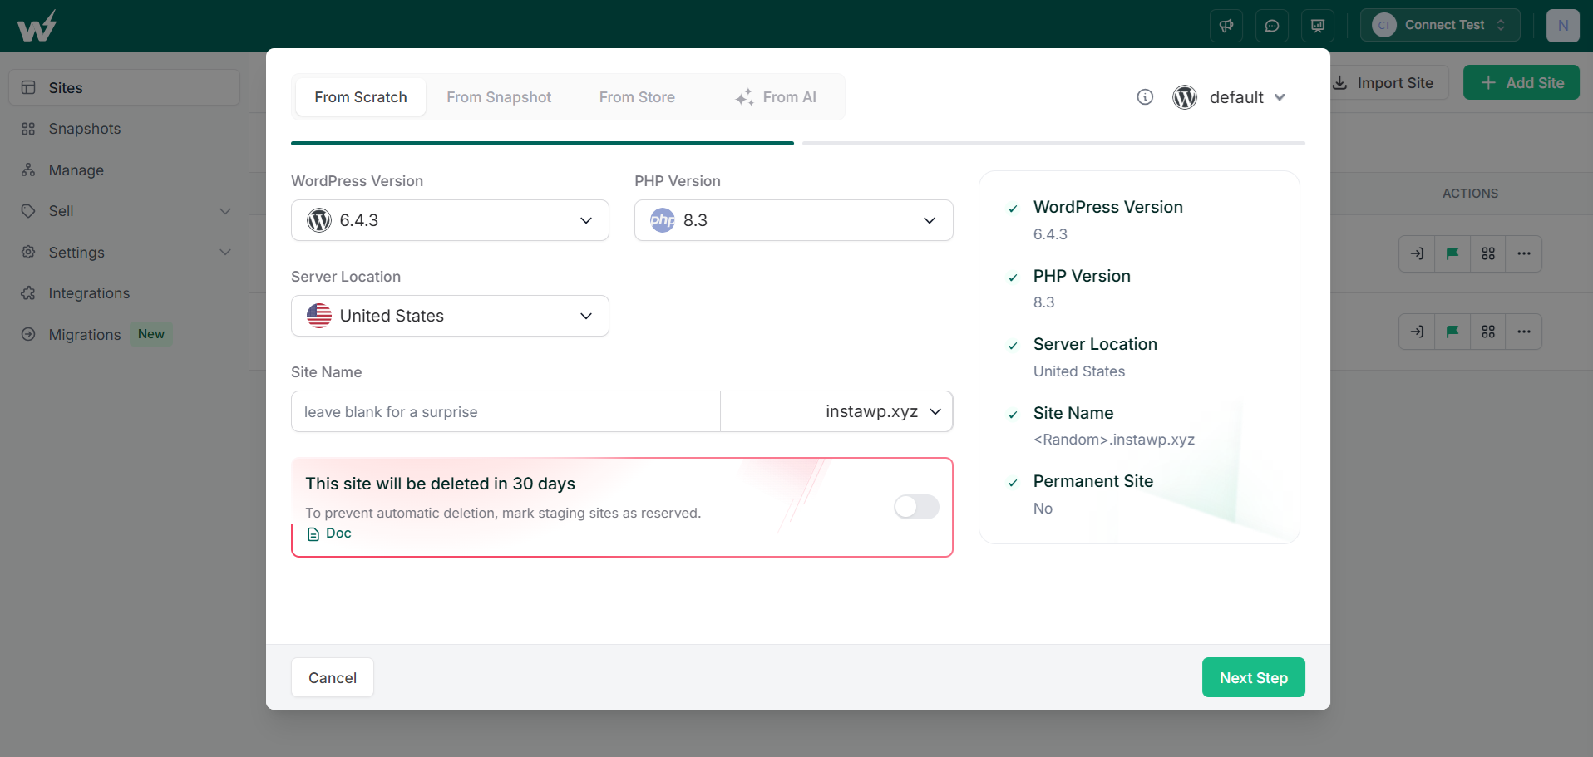Expand the default configuration dropdown
The height and width of the screenshot is (757, 1593).
1230,97
